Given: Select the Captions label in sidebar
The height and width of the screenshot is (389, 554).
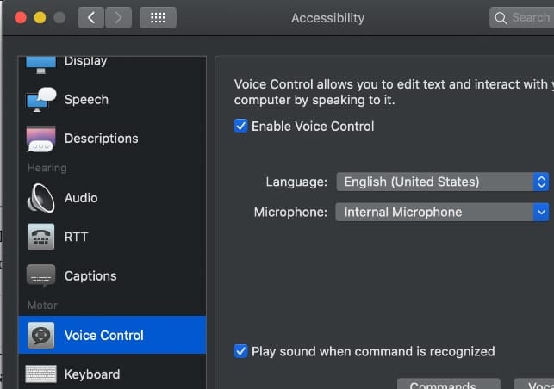Looking at the screenshot, I should tap(90, 276).
